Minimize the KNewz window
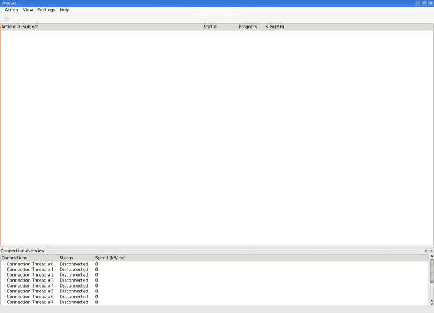 (x=418, y=3)
